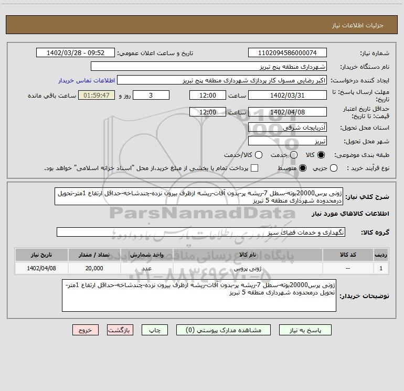Click the خروج exit button
Screen dimensions: 404x391
[86, 330]
